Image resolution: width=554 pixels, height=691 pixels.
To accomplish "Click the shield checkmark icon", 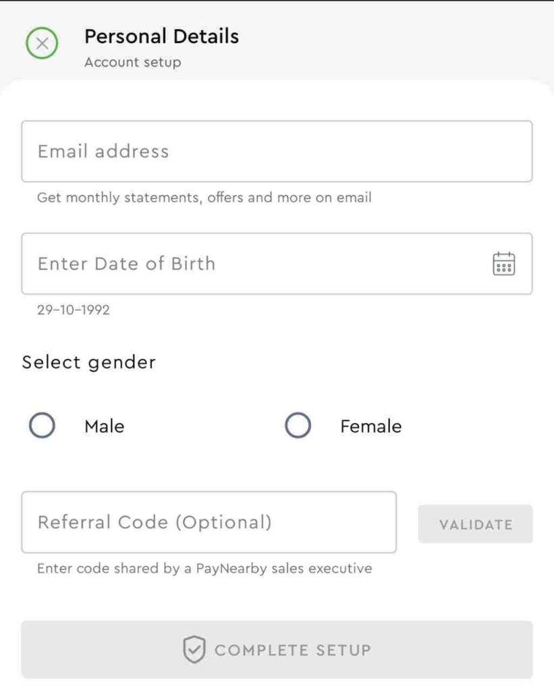I will point(194,650).
